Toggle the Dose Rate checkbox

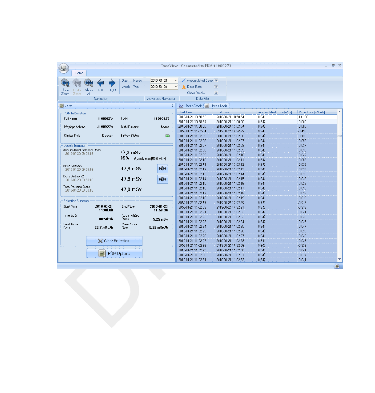tap(216, 87)
